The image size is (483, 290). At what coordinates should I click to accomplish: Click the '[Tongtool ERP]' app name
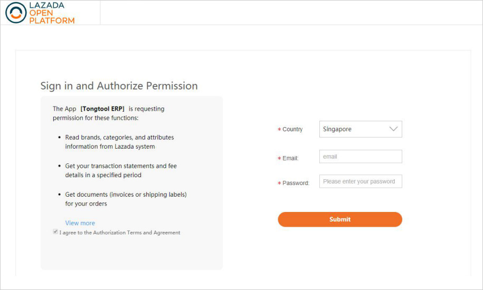click(102, 109)
